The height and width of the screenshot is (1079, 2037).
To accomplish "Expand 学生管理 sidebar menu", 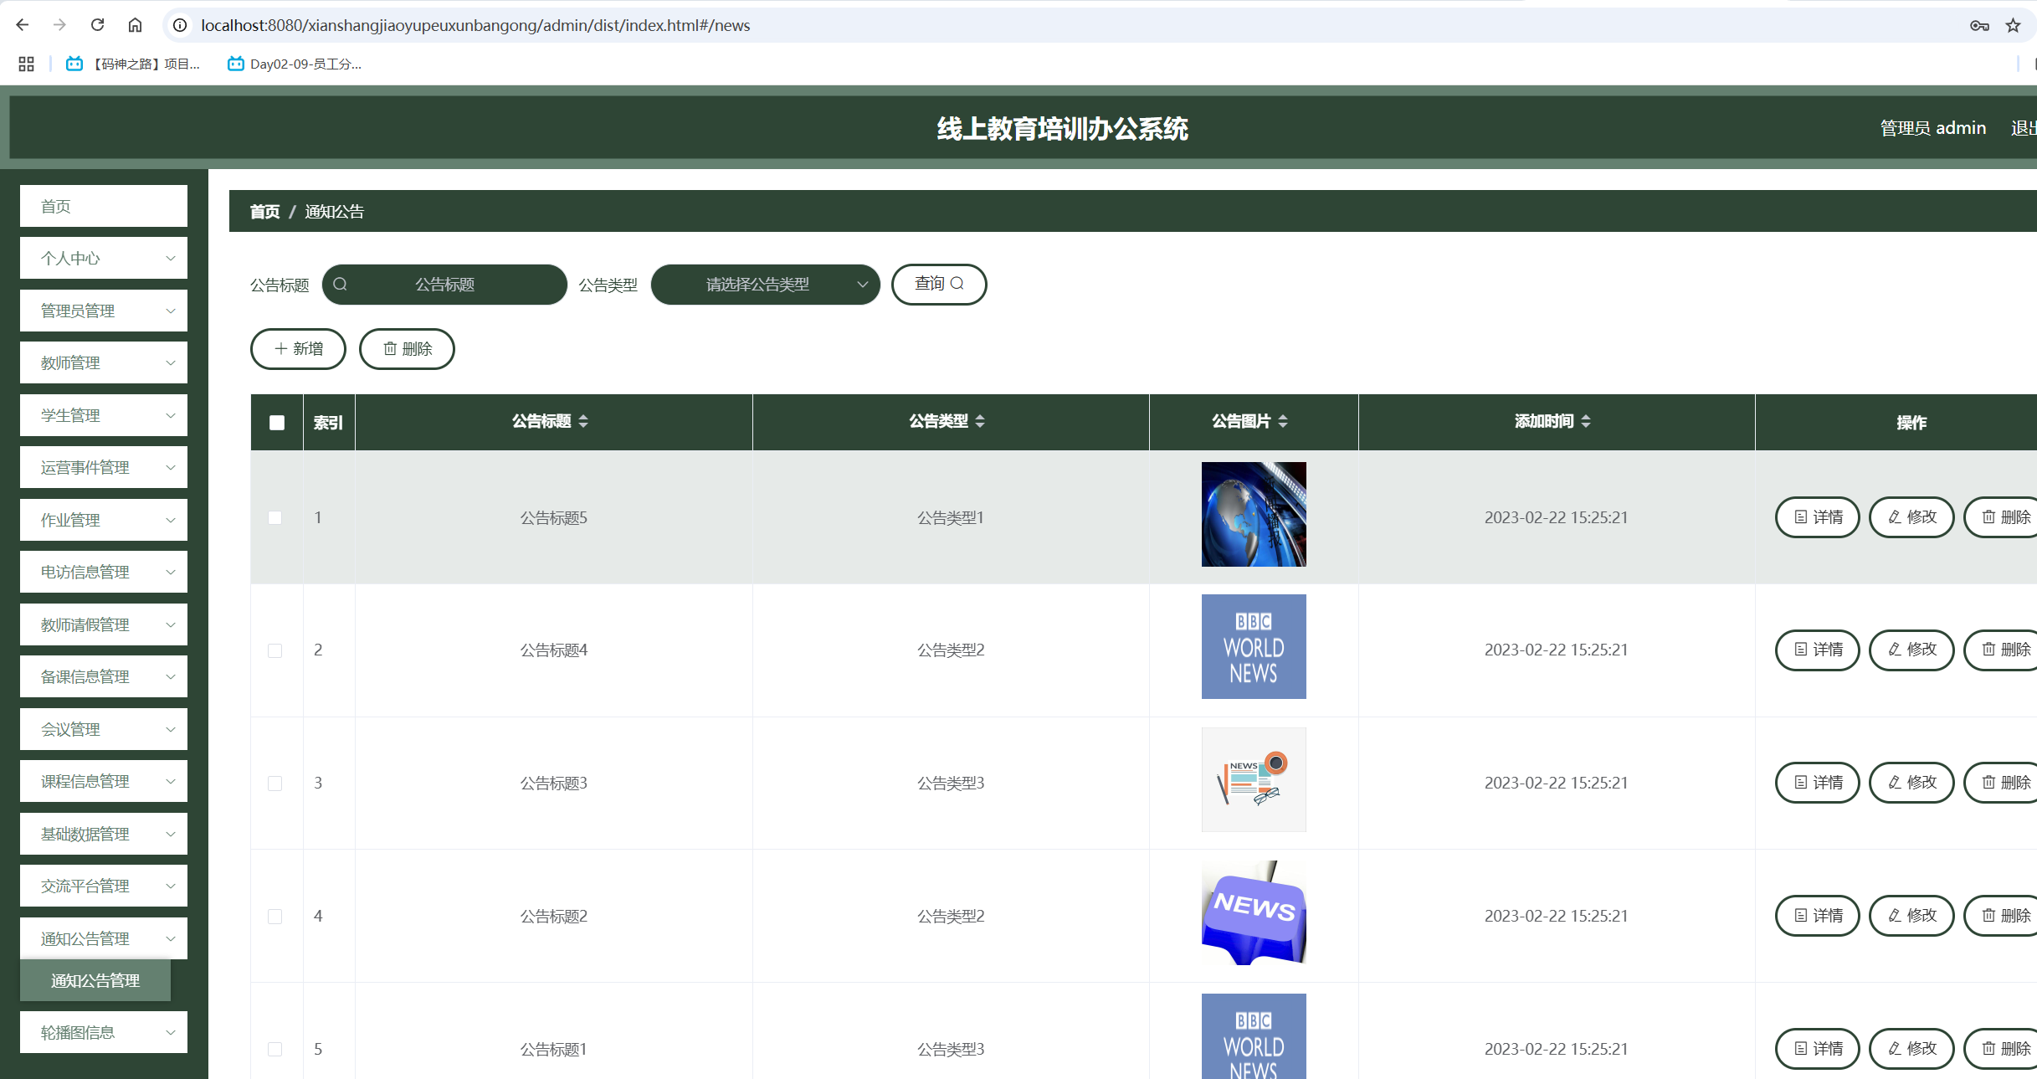I will (104, 415).
